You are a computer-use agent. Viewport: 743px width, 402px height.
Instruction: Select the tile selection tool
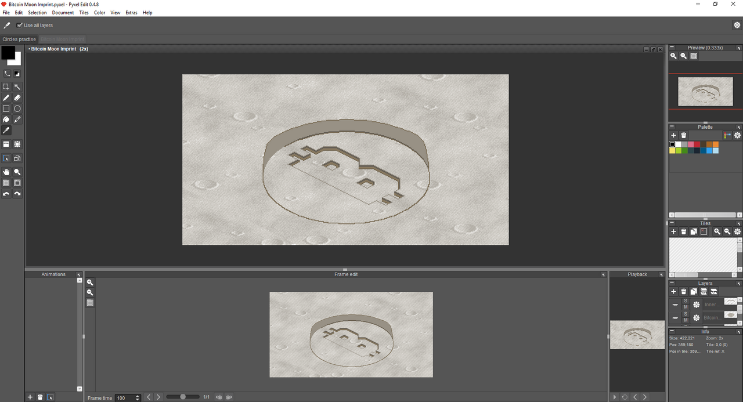pyautogui.click(x=17, y=144)
